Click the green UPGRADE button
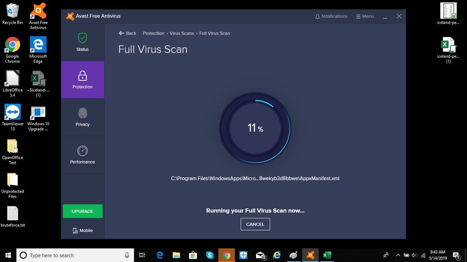The width and height of the screenshot is (467, 262). click(82, 211)
